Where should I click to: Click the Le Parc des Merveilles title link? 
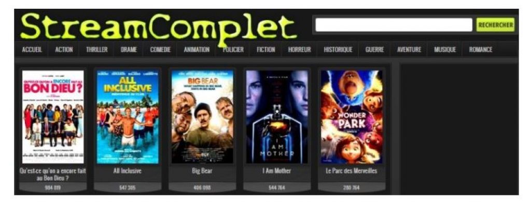coord(352,171)
